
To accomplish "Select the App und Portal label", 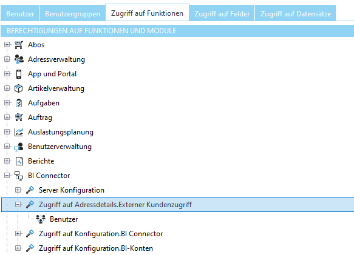I will pyautogui.click(x=52, y=74).
